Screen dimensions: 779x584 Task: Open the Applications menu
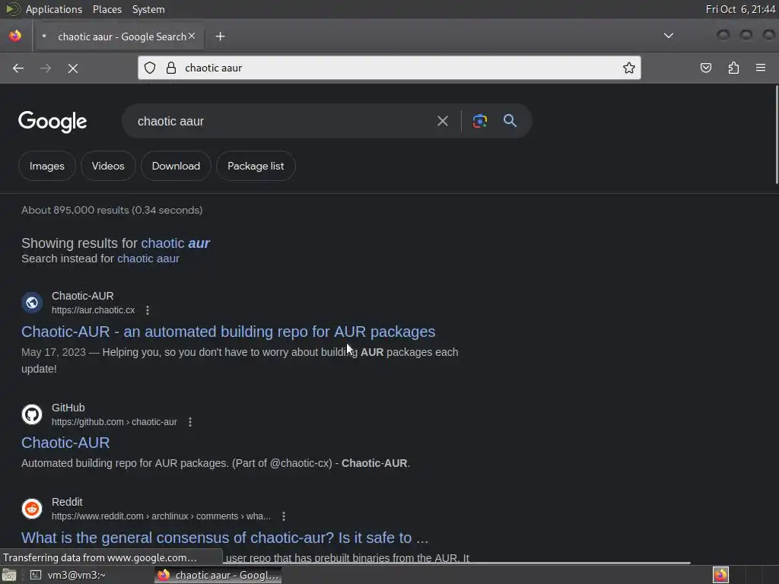tap(54, 9)
